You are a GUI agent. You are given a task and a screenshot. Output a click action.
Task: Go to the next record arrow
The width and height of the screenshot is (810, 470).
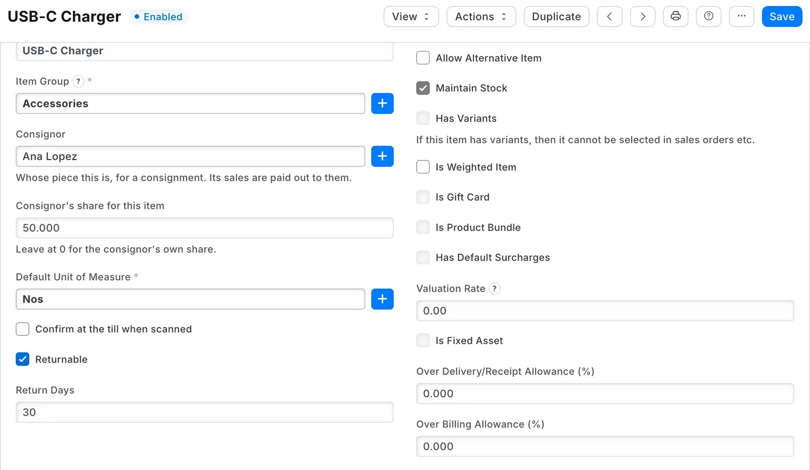(642, 17)
